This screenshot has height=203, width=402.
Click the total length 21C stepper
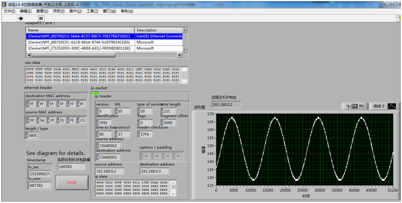pos(162,111)
